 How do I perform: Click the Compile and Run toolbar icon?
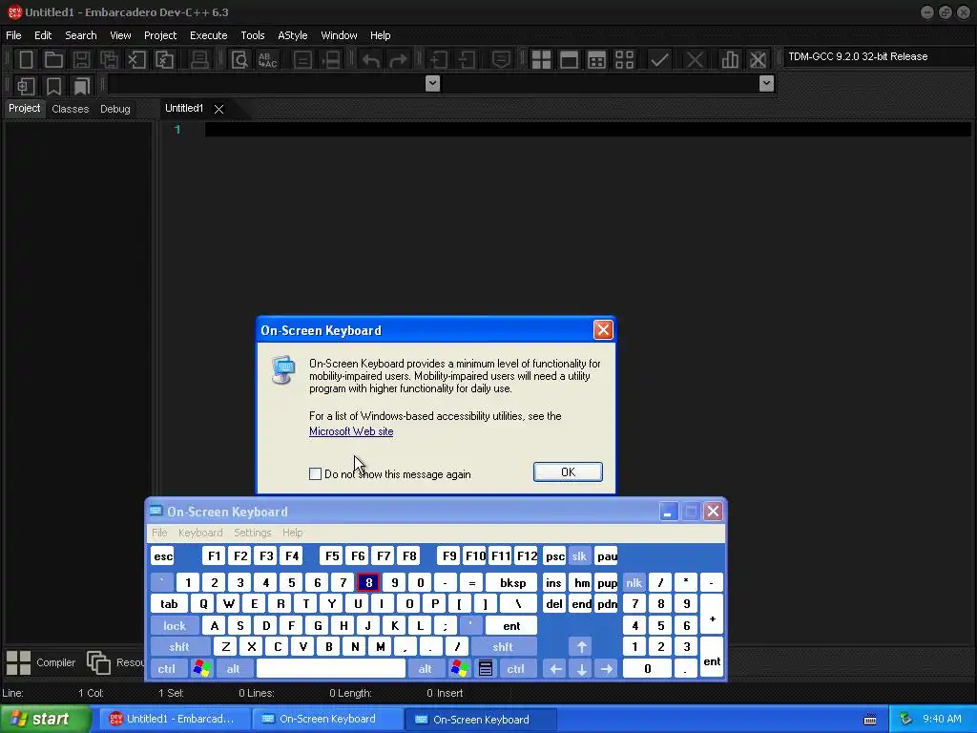click(596, 60)
